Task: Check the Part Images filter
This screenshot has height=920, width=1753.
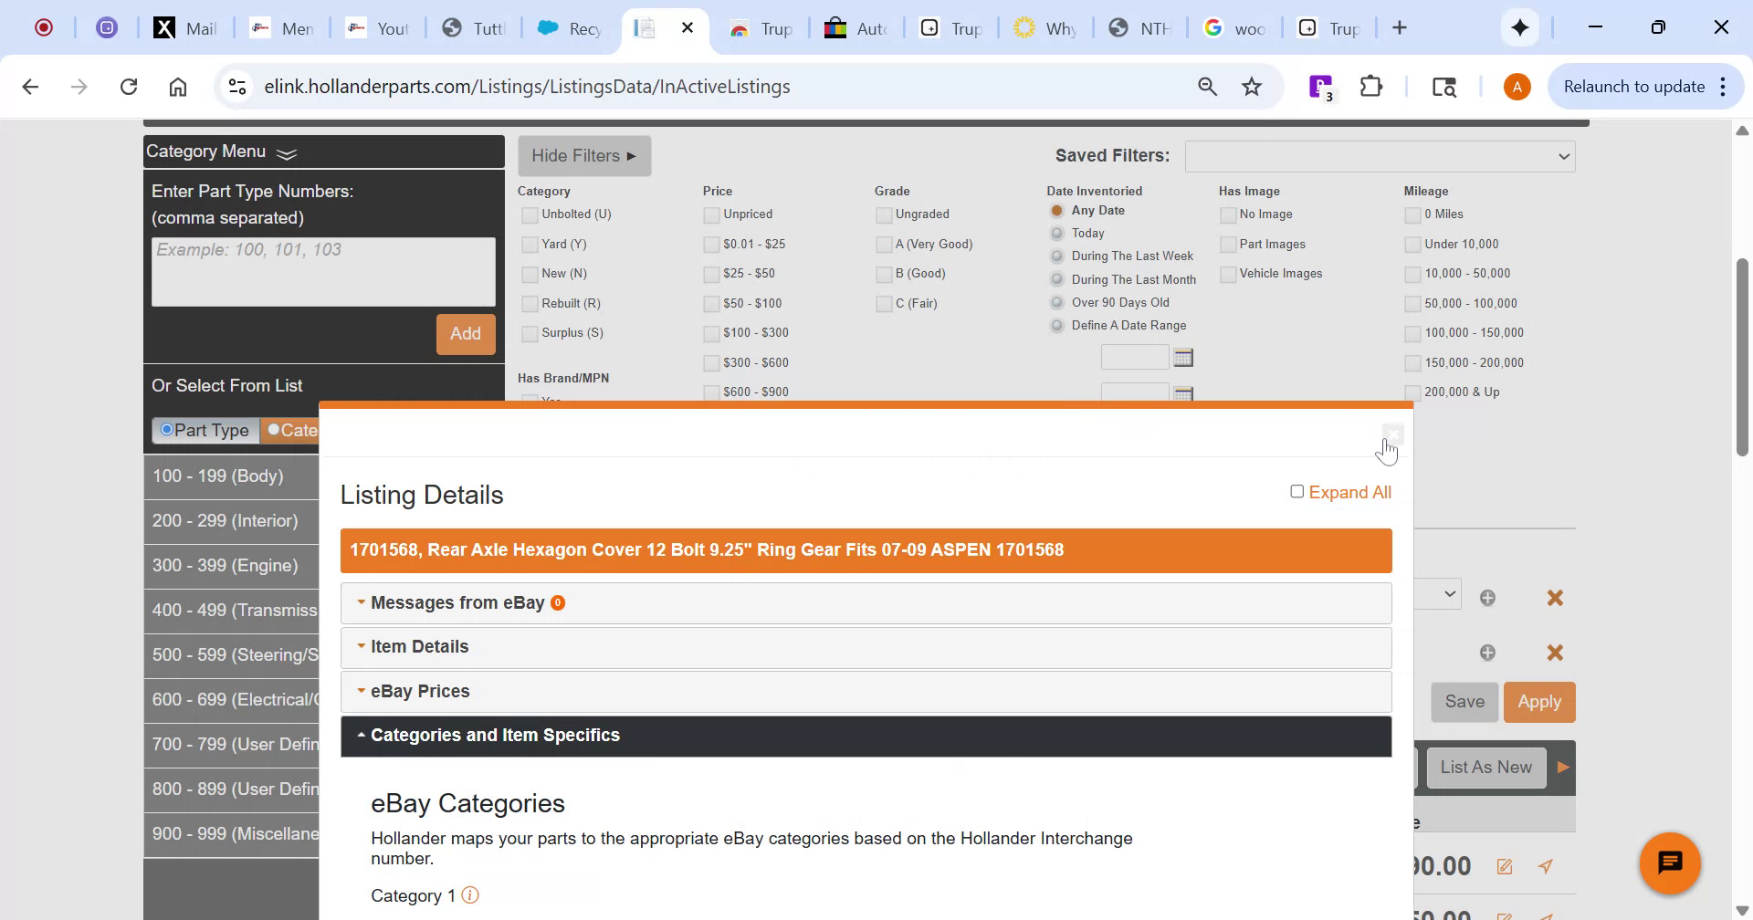Action: (x=1227, y=244)
